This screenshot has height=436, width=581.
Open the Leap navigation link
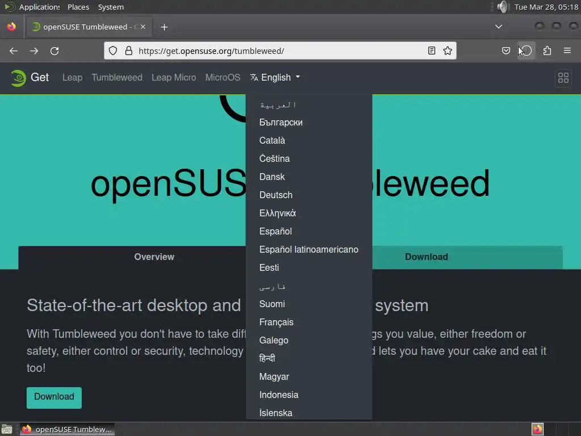point(72,77)
